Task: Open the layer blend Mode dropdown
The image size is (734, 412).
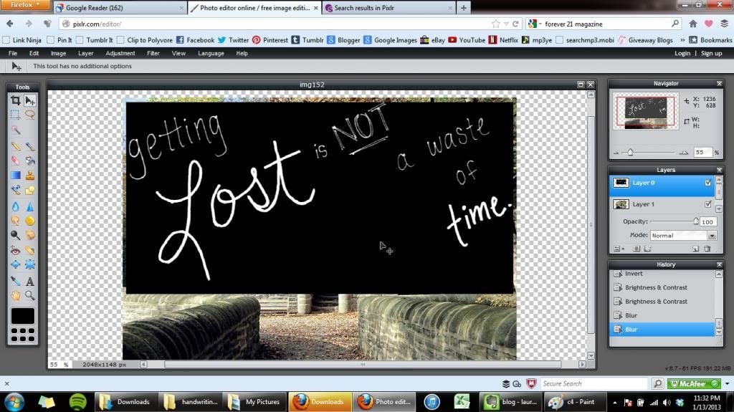Action: 683,236
